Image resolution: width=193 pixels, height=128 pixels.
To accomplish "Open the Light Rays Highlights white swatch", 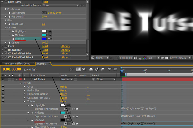I will point(44,31).
